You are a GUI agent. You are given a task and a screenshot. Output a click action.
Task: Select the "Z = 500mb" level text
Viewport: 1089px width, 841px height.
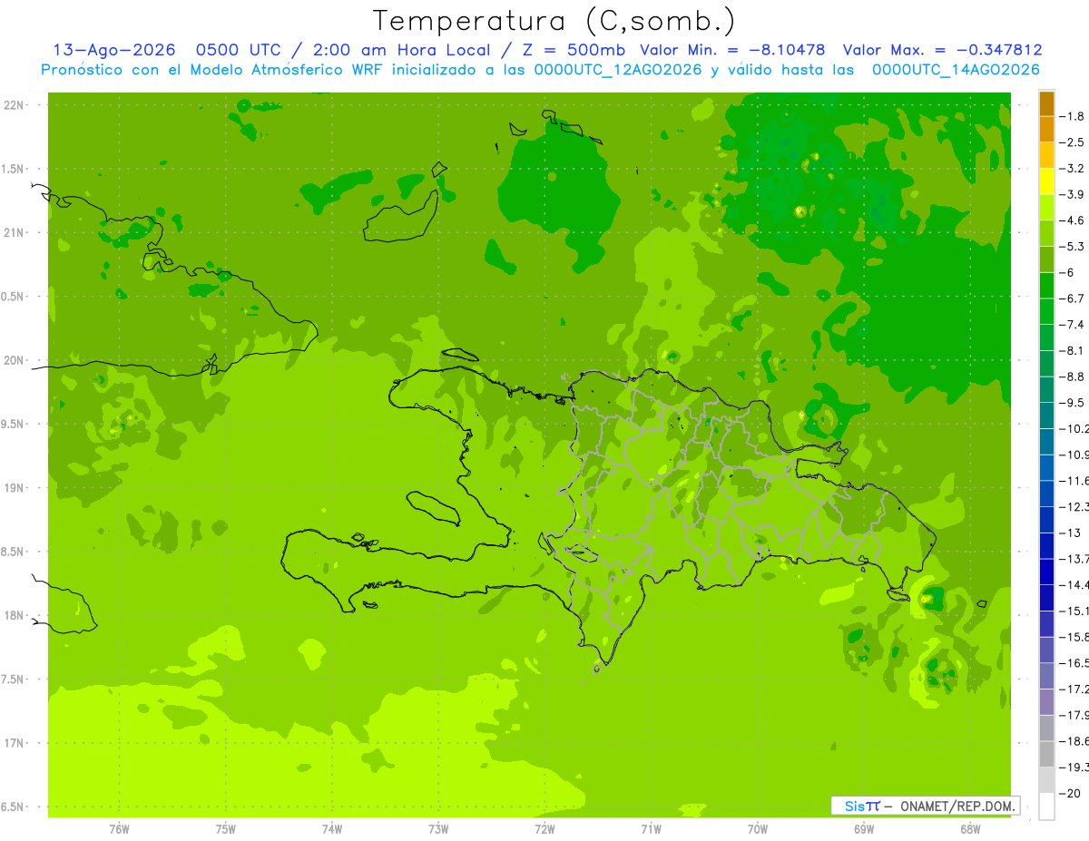pos(571,51)
